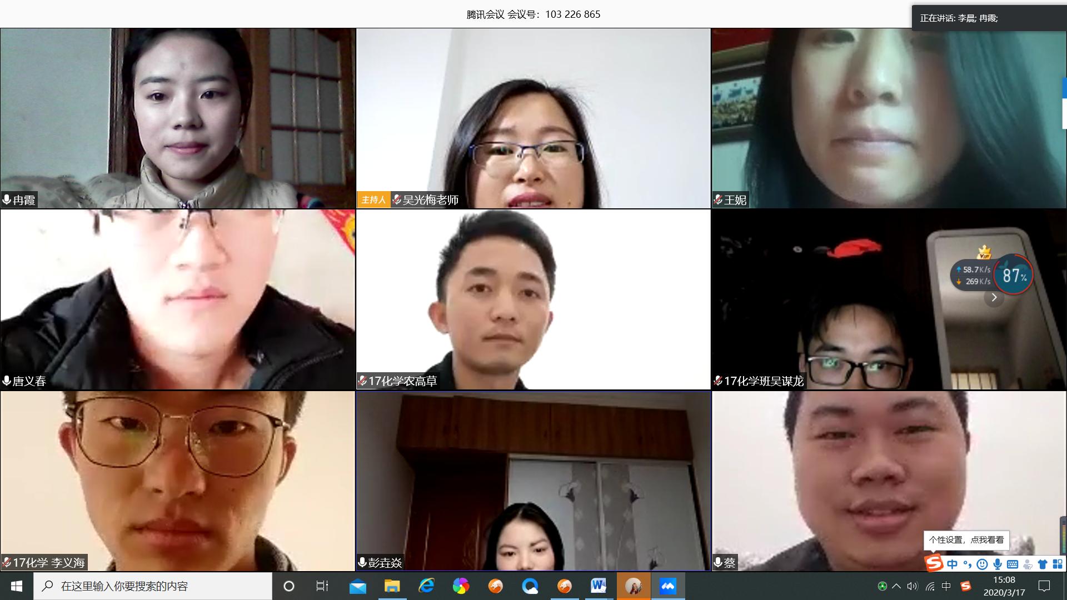This screenshot has width=1067, height=600.
Task: Open Sogou emoji smiley panel
Action: pos(982,564)
